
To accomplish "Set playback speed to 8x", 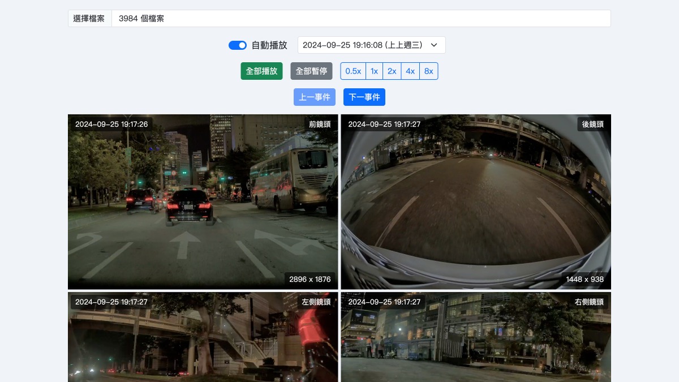I will 428,71.
